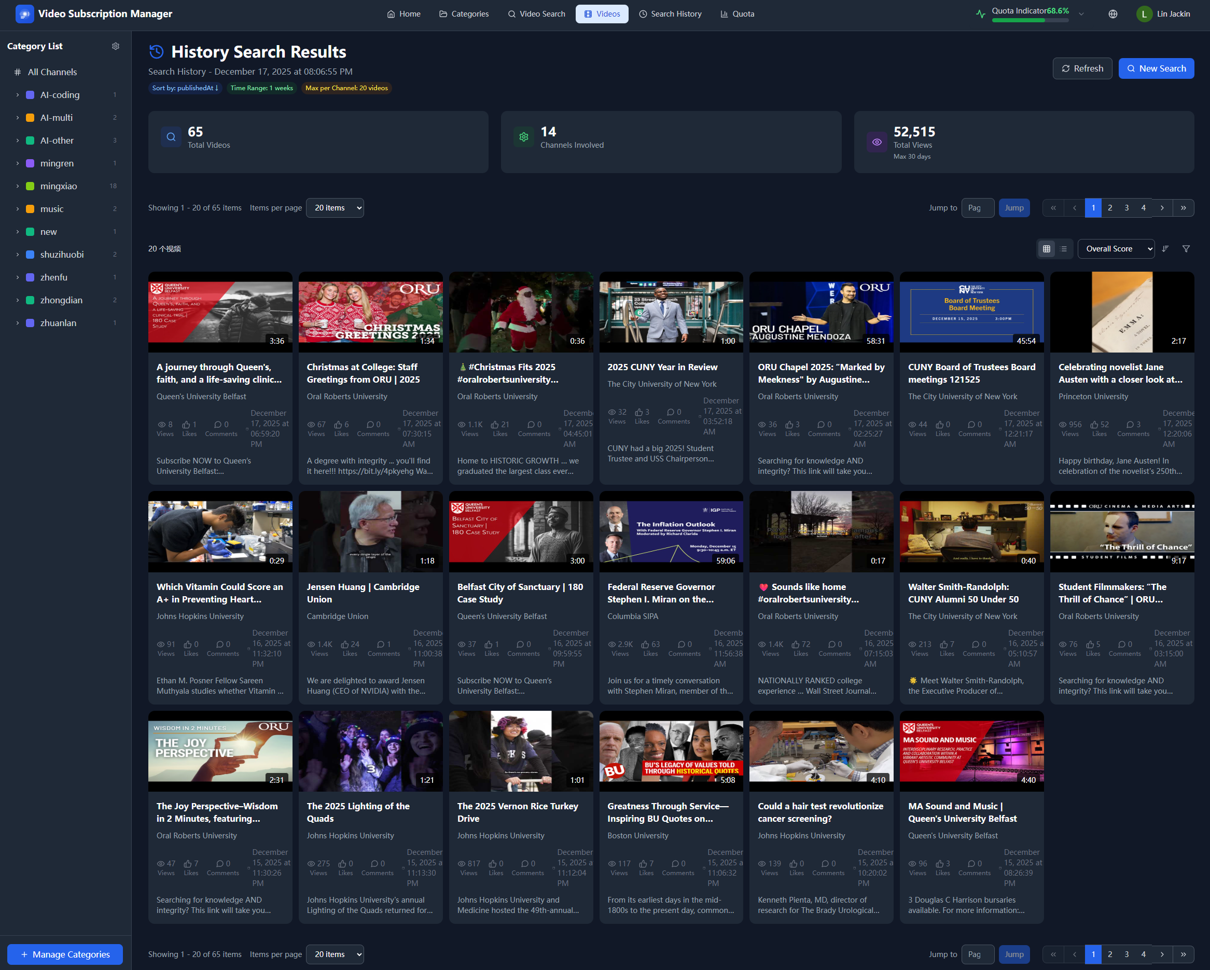Image resolution: width=1210 pixels, height=970 pixels.
Task: Open the Video Search tab
Action: [x=536, y=14]
